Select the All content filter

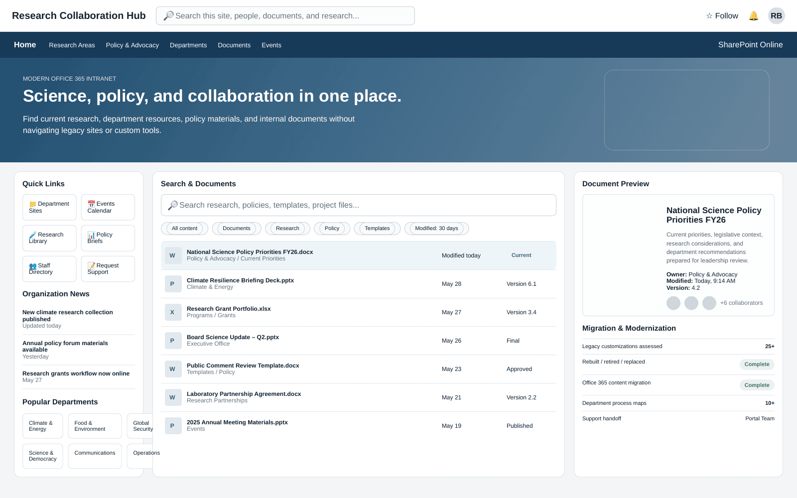pyautogui.click(x=185, y=229)
